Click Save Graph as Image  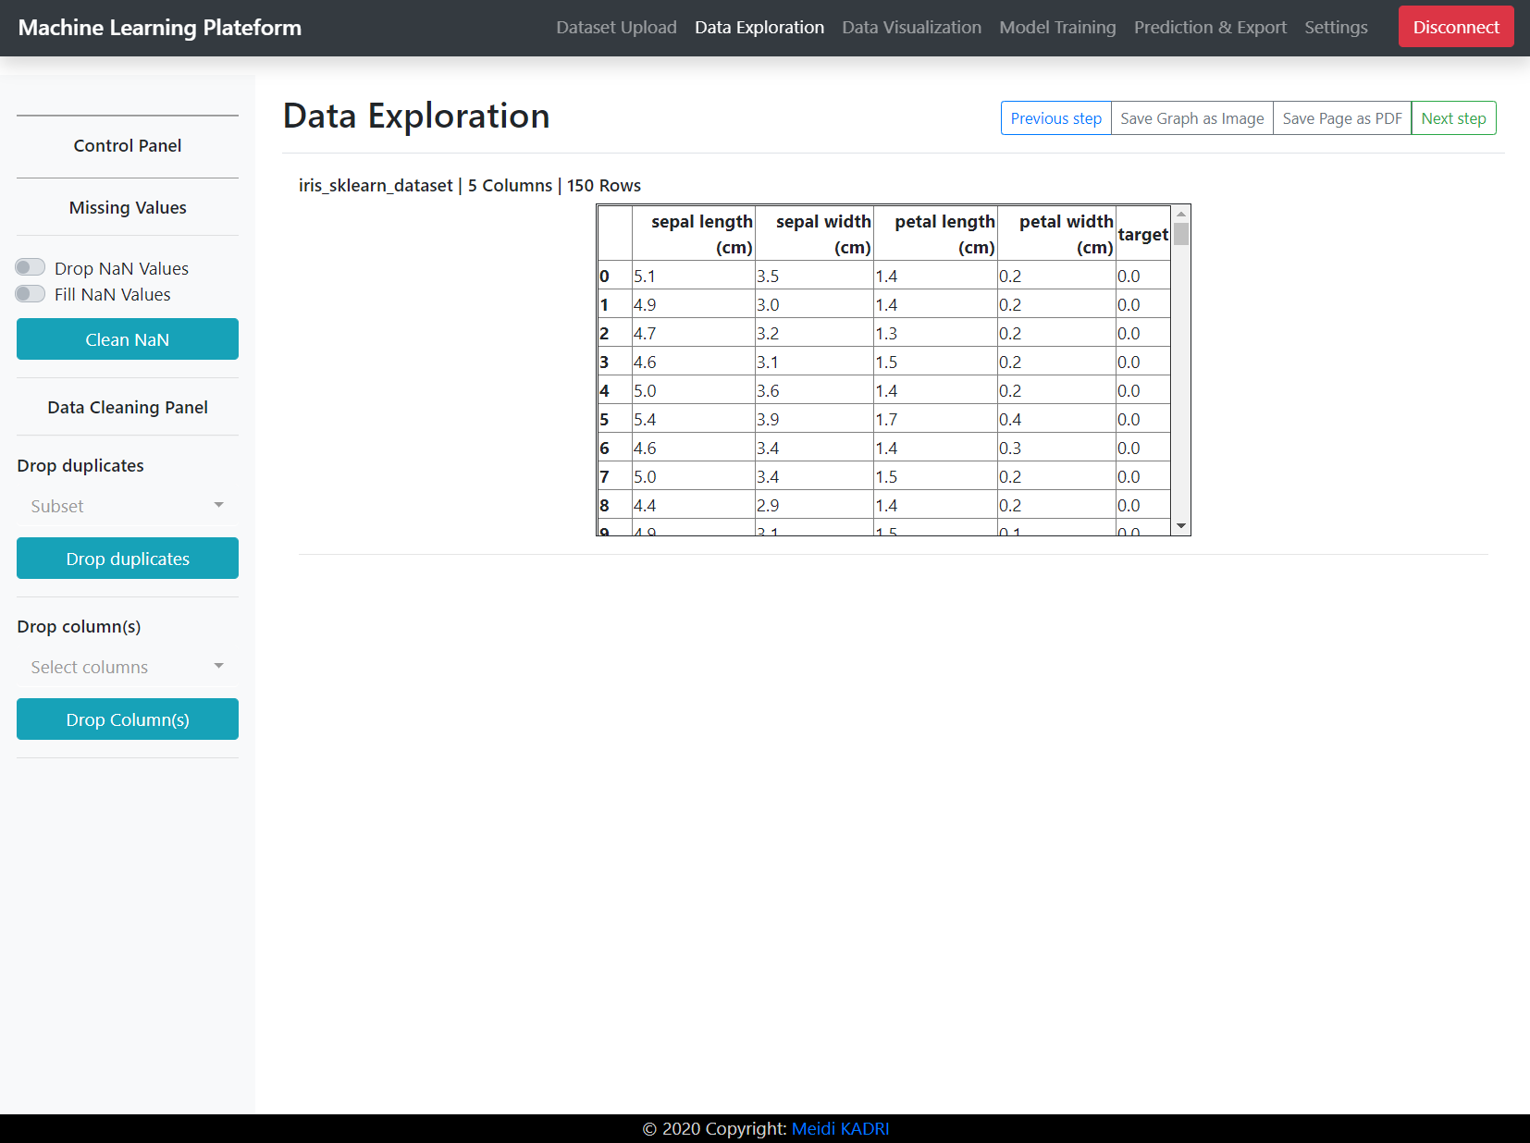pyautogui.click(x=1191, y=117)
